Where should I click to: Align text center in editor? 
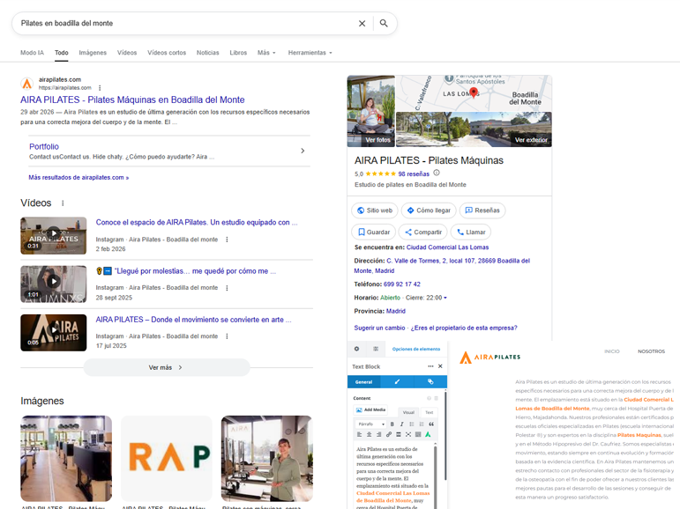369,434
